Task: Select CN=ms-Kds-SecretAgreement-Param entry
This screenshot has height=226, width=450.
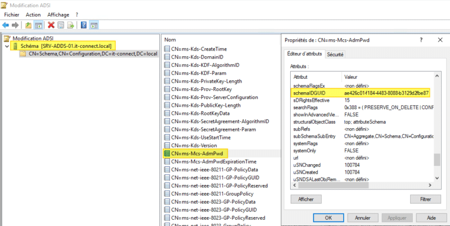Action: (x=214, y=129)
